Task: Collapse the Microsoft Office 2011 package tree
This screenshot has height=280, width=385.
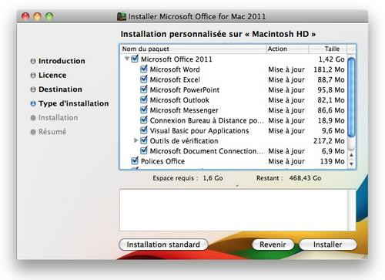Action: coord(127,59)
